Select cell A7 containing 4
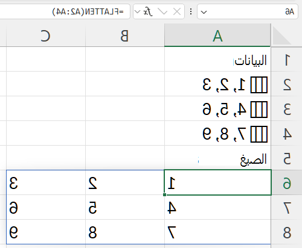Image resolution: width=302 pixels, height=248 pixels. tap(217, 207)
